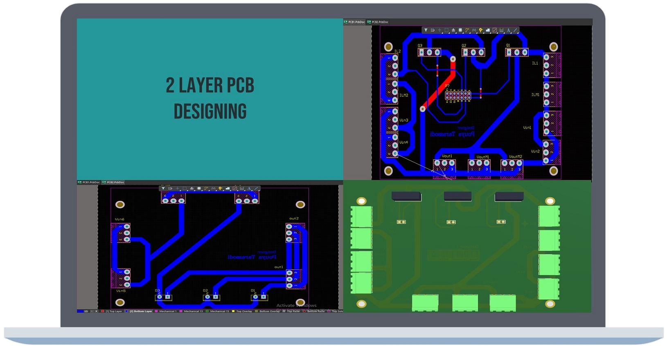Click the snap magnet icon in bottom-left toolbar

170,189
